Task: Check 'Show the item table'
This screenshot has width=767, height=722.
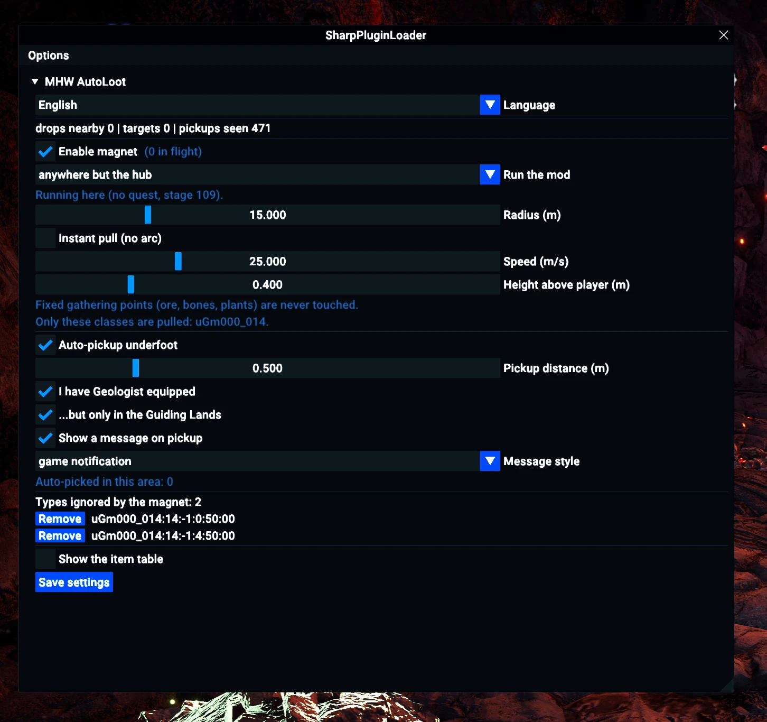Action: 45,559
